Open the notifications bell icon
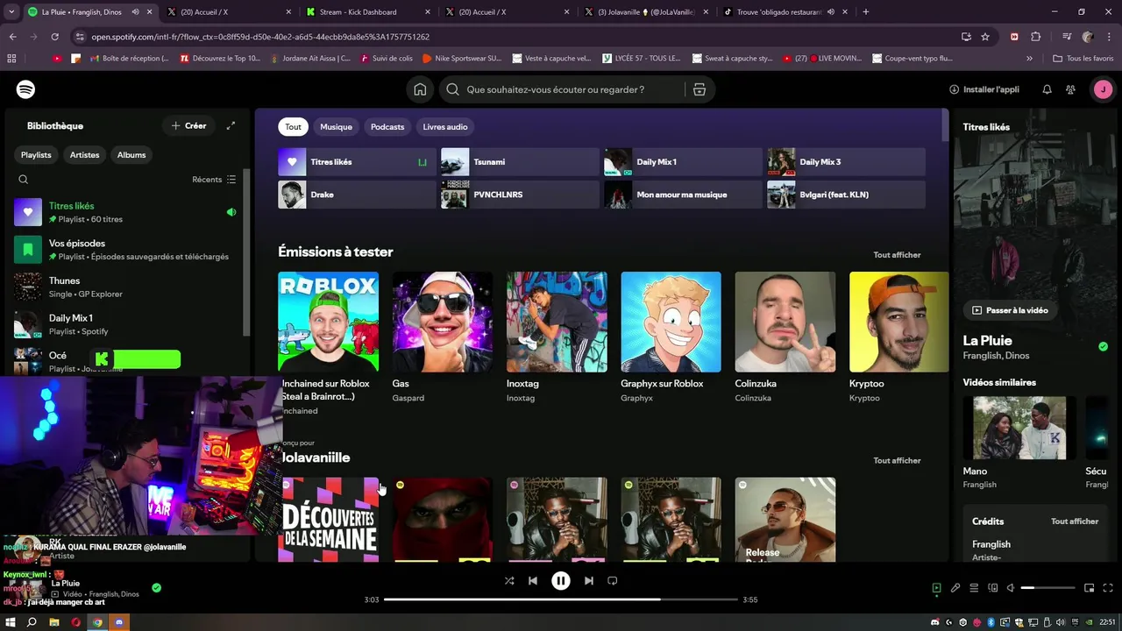Screen dimensions: 1122x631 pyautogui.click(x=1047, y=89)
